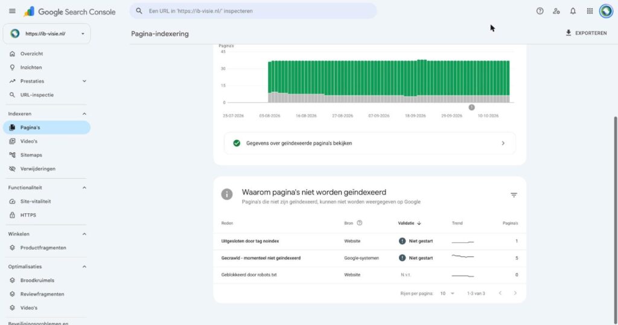Viewport: 618px width, 325px height.
Task: Open Site-vitaliteit in sidebar
Action: click(36, 202)
